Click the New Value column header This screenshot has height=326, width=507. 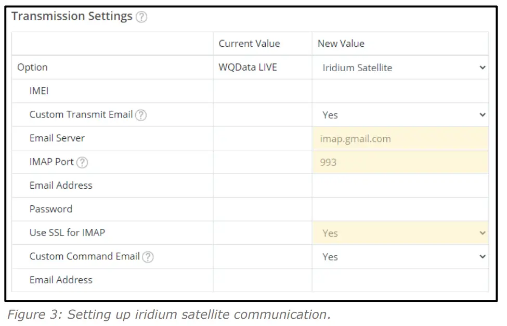coord(341,44)
